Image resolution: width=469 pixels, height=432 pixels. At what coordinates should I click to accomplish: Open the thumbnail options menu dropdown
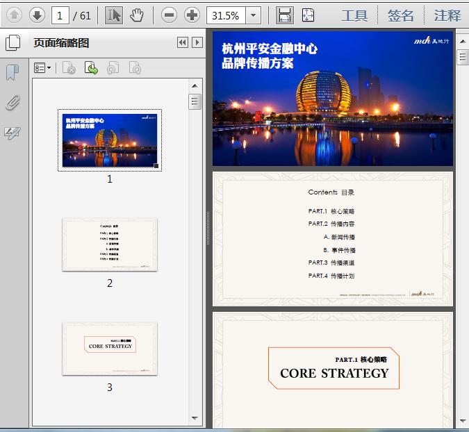42,68
